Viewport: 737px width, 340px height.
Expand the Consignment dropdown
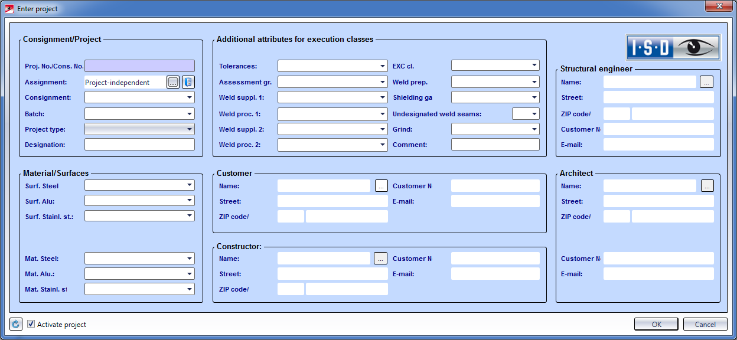tap(139, 98)
